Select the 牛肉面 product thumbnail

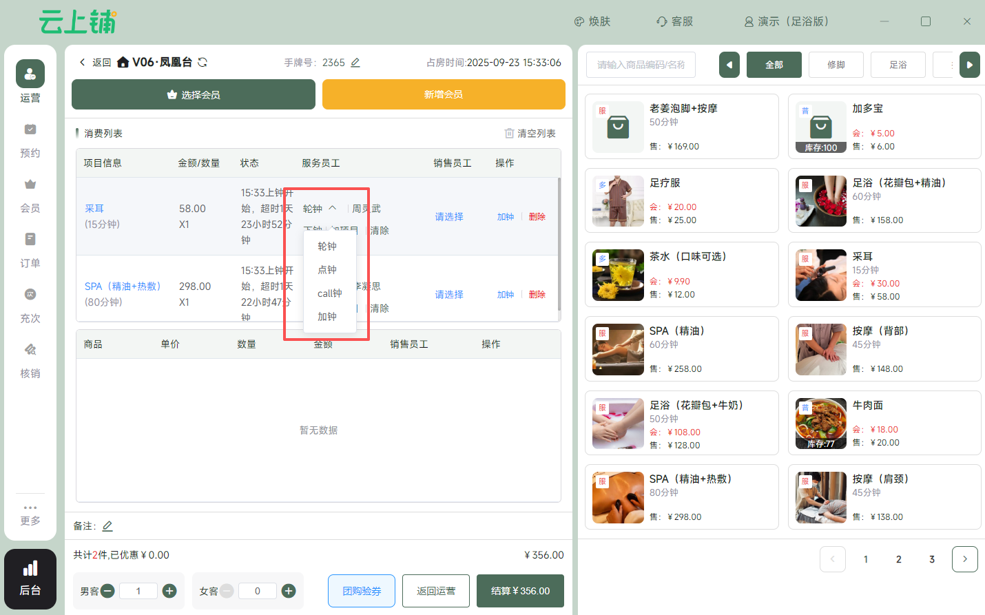point(820,424)
